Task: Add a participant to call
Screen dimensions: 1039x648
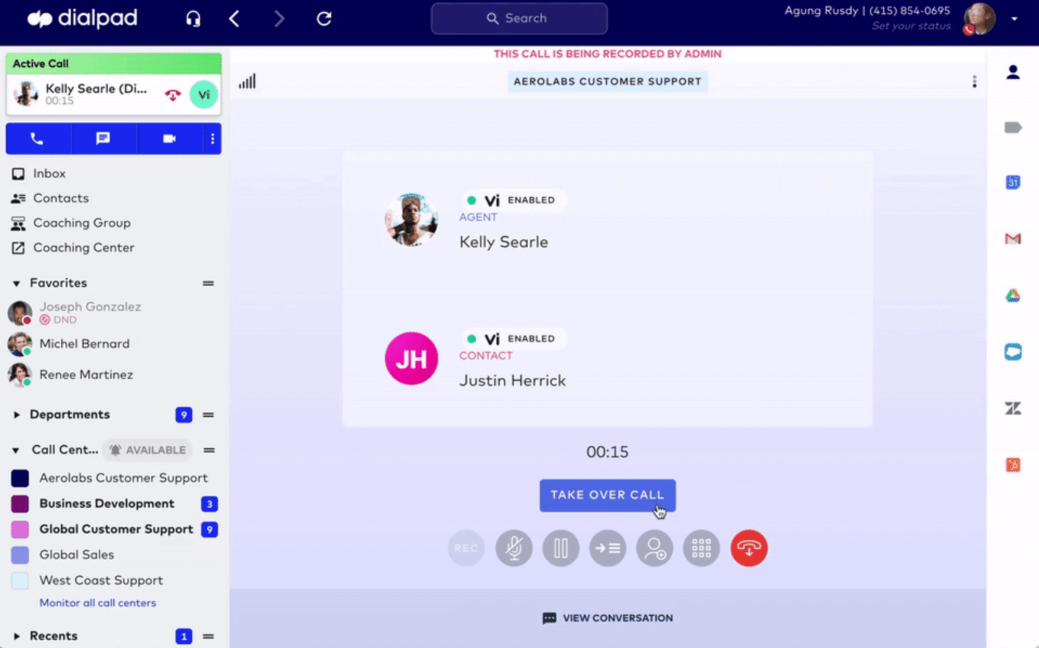Action: (x=655, y=548)
